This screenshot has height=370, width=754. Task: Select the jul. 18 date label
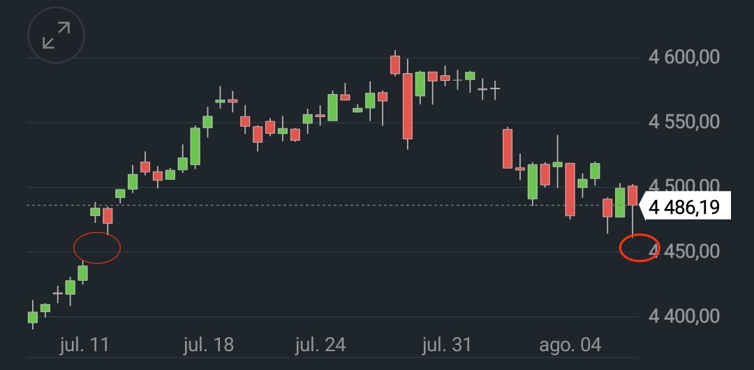click(209, 345)
